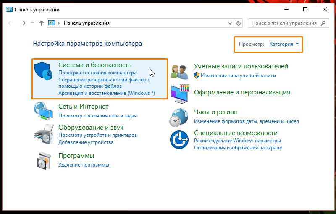336x214 pixels.
Task: Open Учетные записи пользователей category
Action: (241, 66)
